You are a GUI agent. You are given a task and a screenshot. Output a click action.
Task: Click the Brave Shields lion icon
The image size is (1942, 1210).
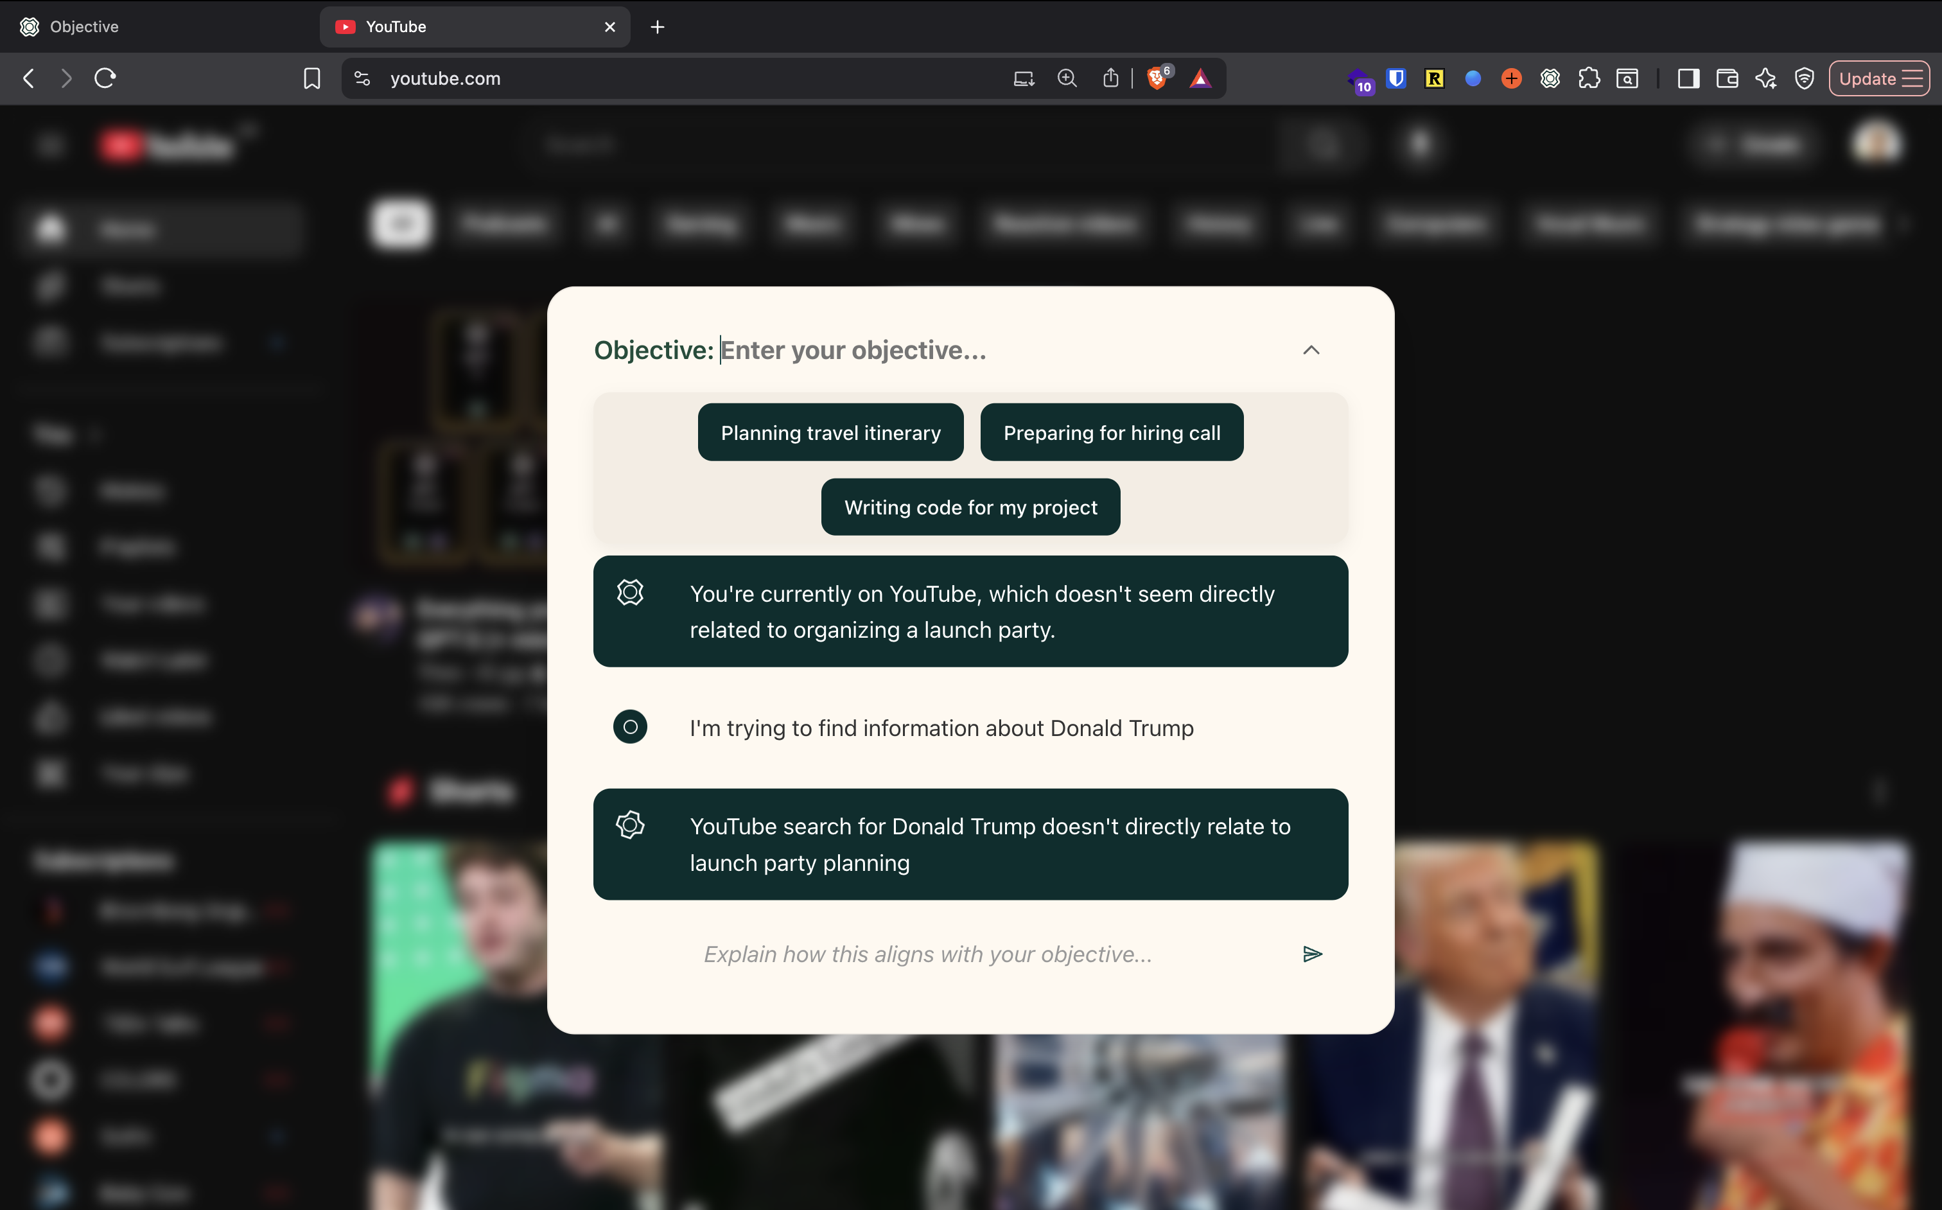tap(1155, 78)
